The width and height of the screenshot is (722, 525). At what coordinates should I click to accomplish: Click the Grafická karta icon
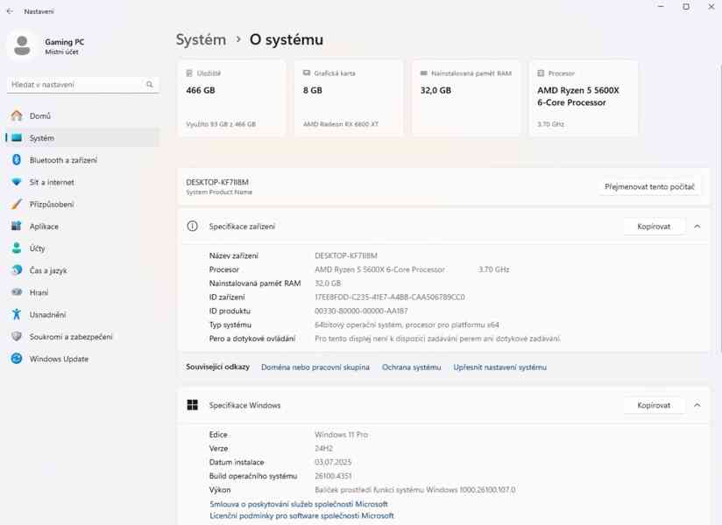click(307, 73)
